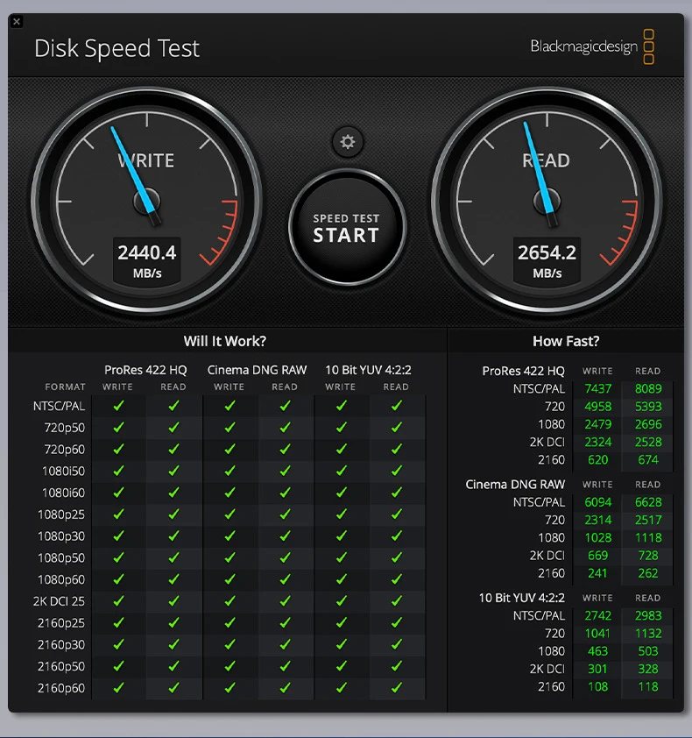Image resolution: width=692 pixels, height=738 pixels.
Task: Click ProRes 422 HQ read checkmark for 720p50
Action: 173,427
